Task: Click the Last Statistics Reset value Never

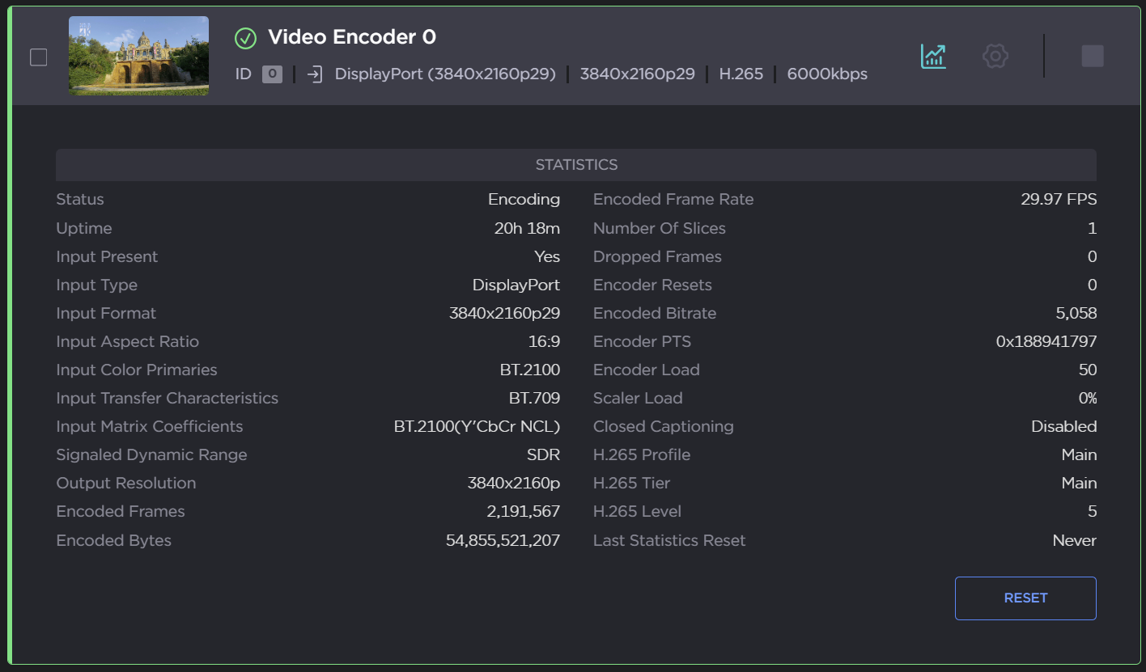Action: (1074, 541)
